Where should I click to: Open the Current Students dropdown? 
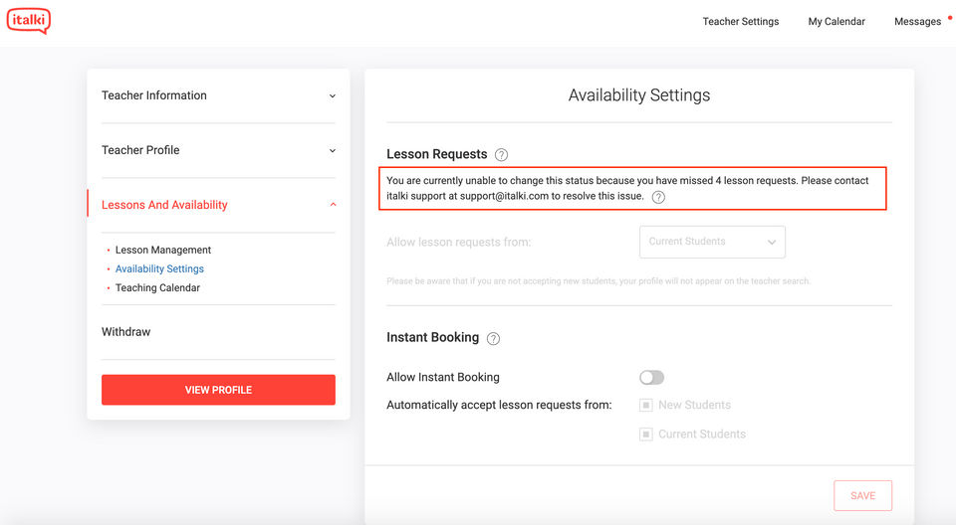711,242
